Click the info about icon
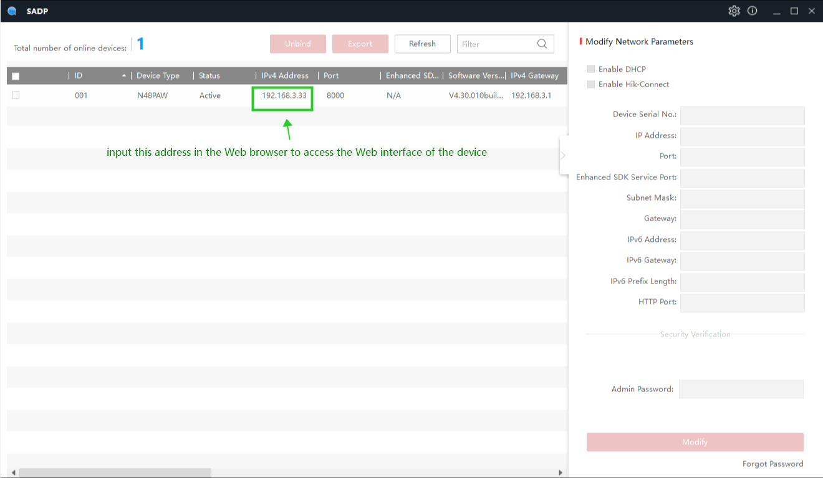The image size is (823, 478). (753, 11)
